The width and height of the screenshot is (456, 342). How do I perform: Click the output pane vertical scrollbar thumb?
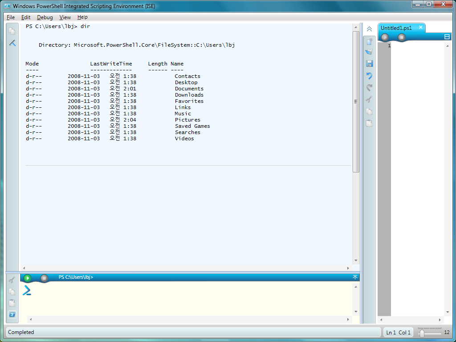point(356,102)
